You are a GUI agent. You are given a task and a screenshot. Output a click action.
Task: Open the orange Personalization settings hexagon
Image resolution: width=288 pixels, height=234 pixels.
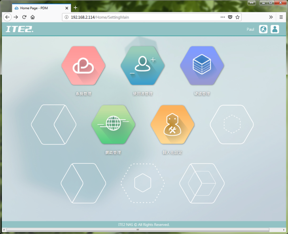(172, 124)
